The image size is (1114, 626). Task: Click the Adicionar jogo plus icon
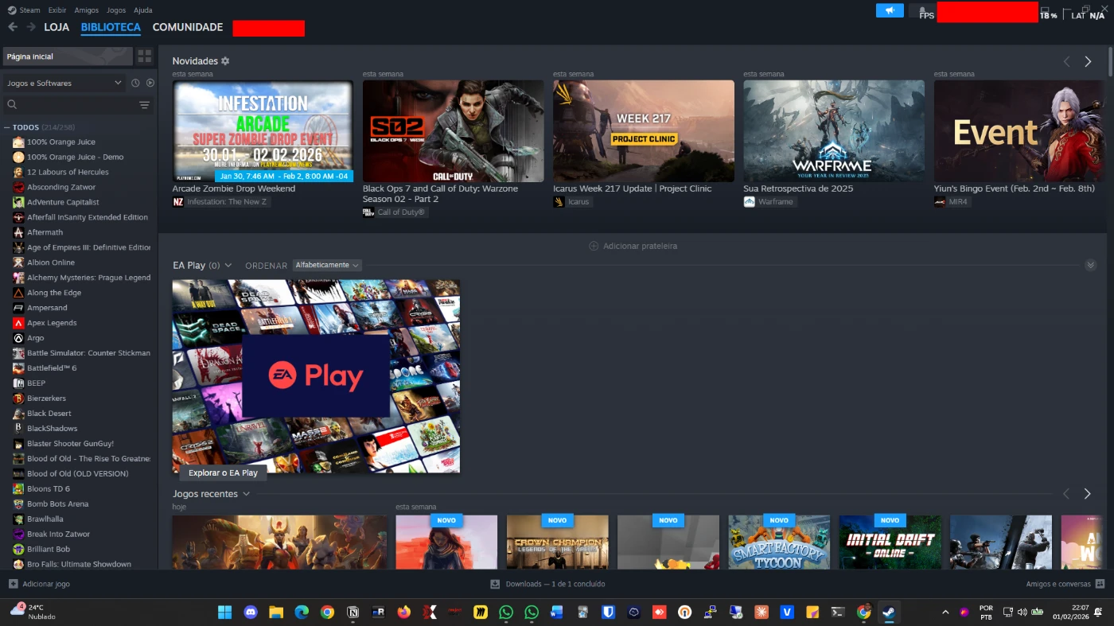click(13, 584)
